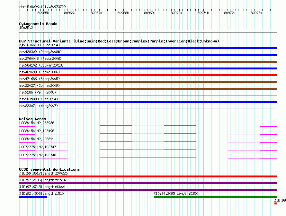Click the red bar under Length:200226
This screenshot has width=286, height=216.
pos(148,176)
